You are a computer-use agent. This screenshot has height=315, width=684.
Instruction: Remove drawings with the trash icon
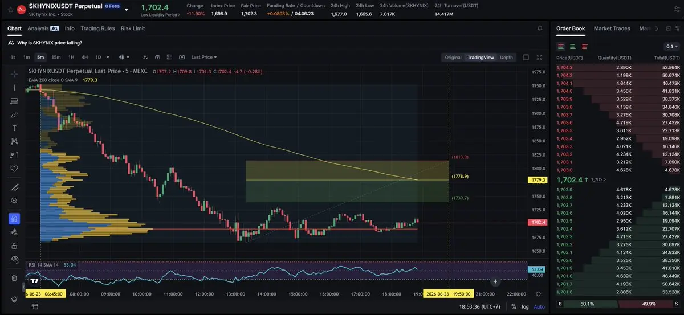pyautogui.click(x=14, y=278)
